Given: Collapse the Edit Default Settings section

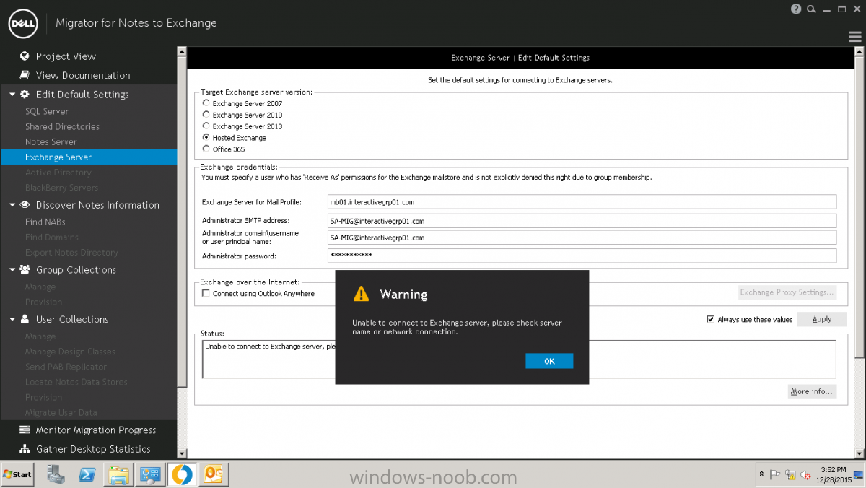Looking at the screenshot, I should (12, 95).
